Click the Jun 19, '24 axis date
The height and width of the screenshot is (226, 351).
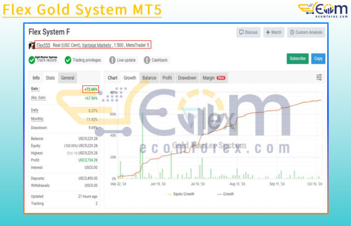[158, 184]
